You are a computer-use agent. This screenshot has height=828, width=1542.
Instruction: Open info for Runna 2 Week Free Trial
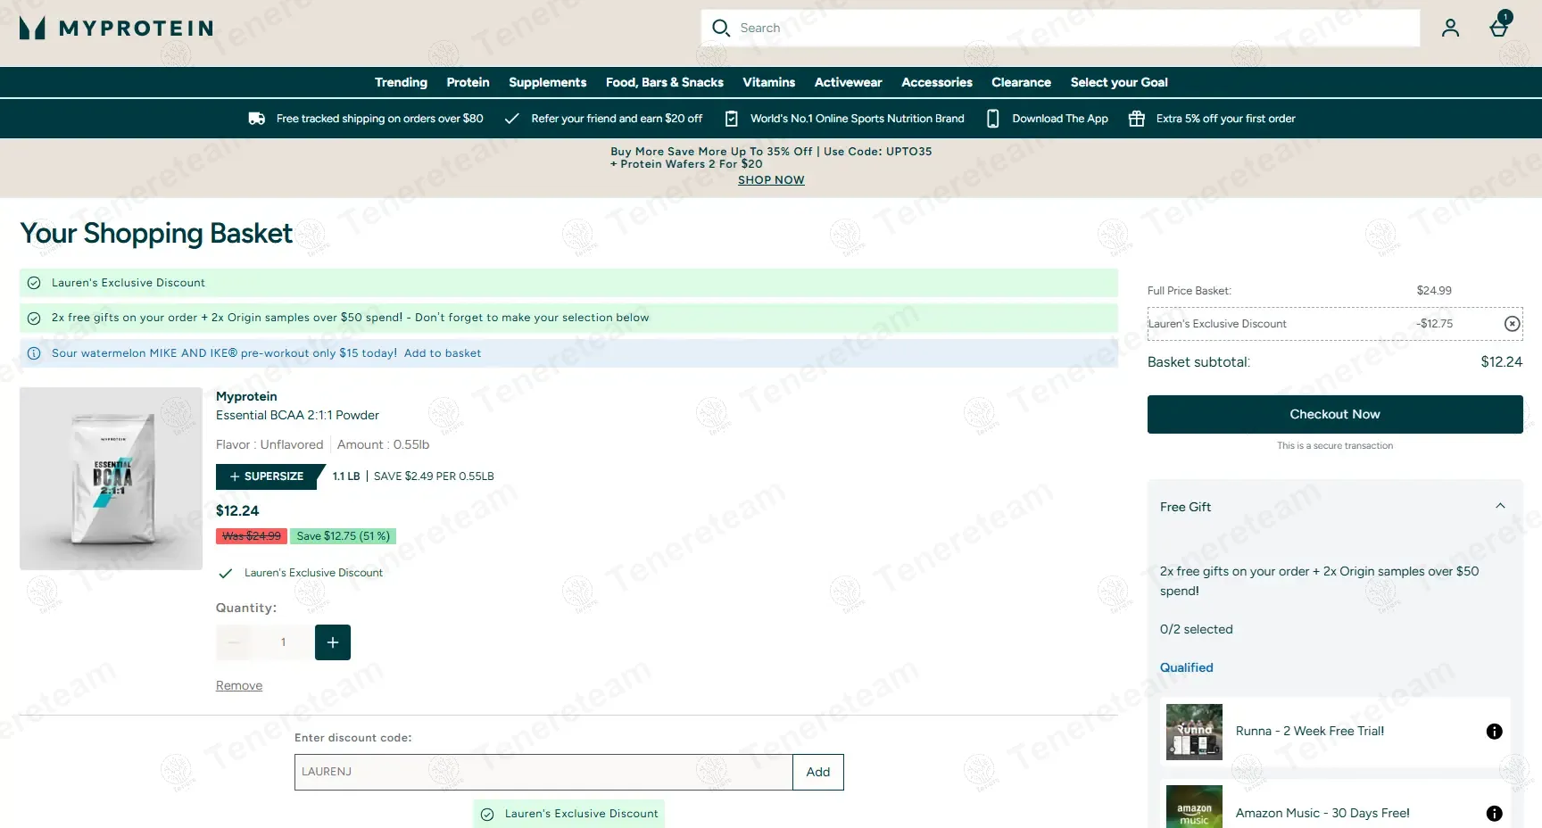click(1494, 732)
